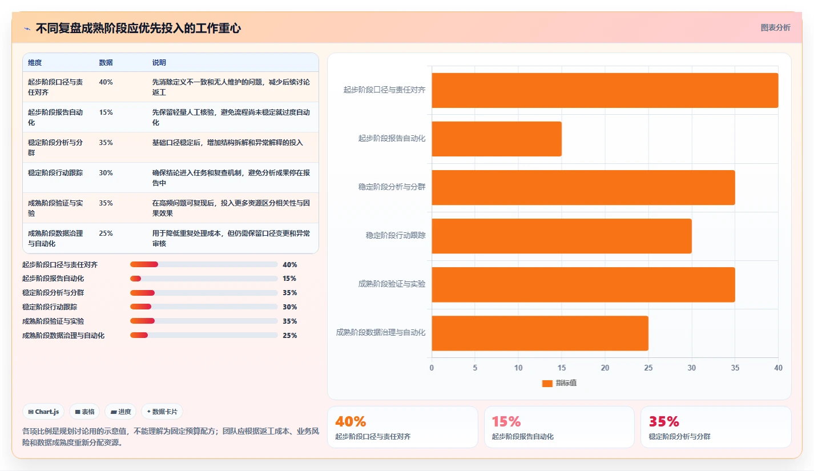
Task: Click the title icon beside 不同复盘成熟阶段
Action: point(27,29)
